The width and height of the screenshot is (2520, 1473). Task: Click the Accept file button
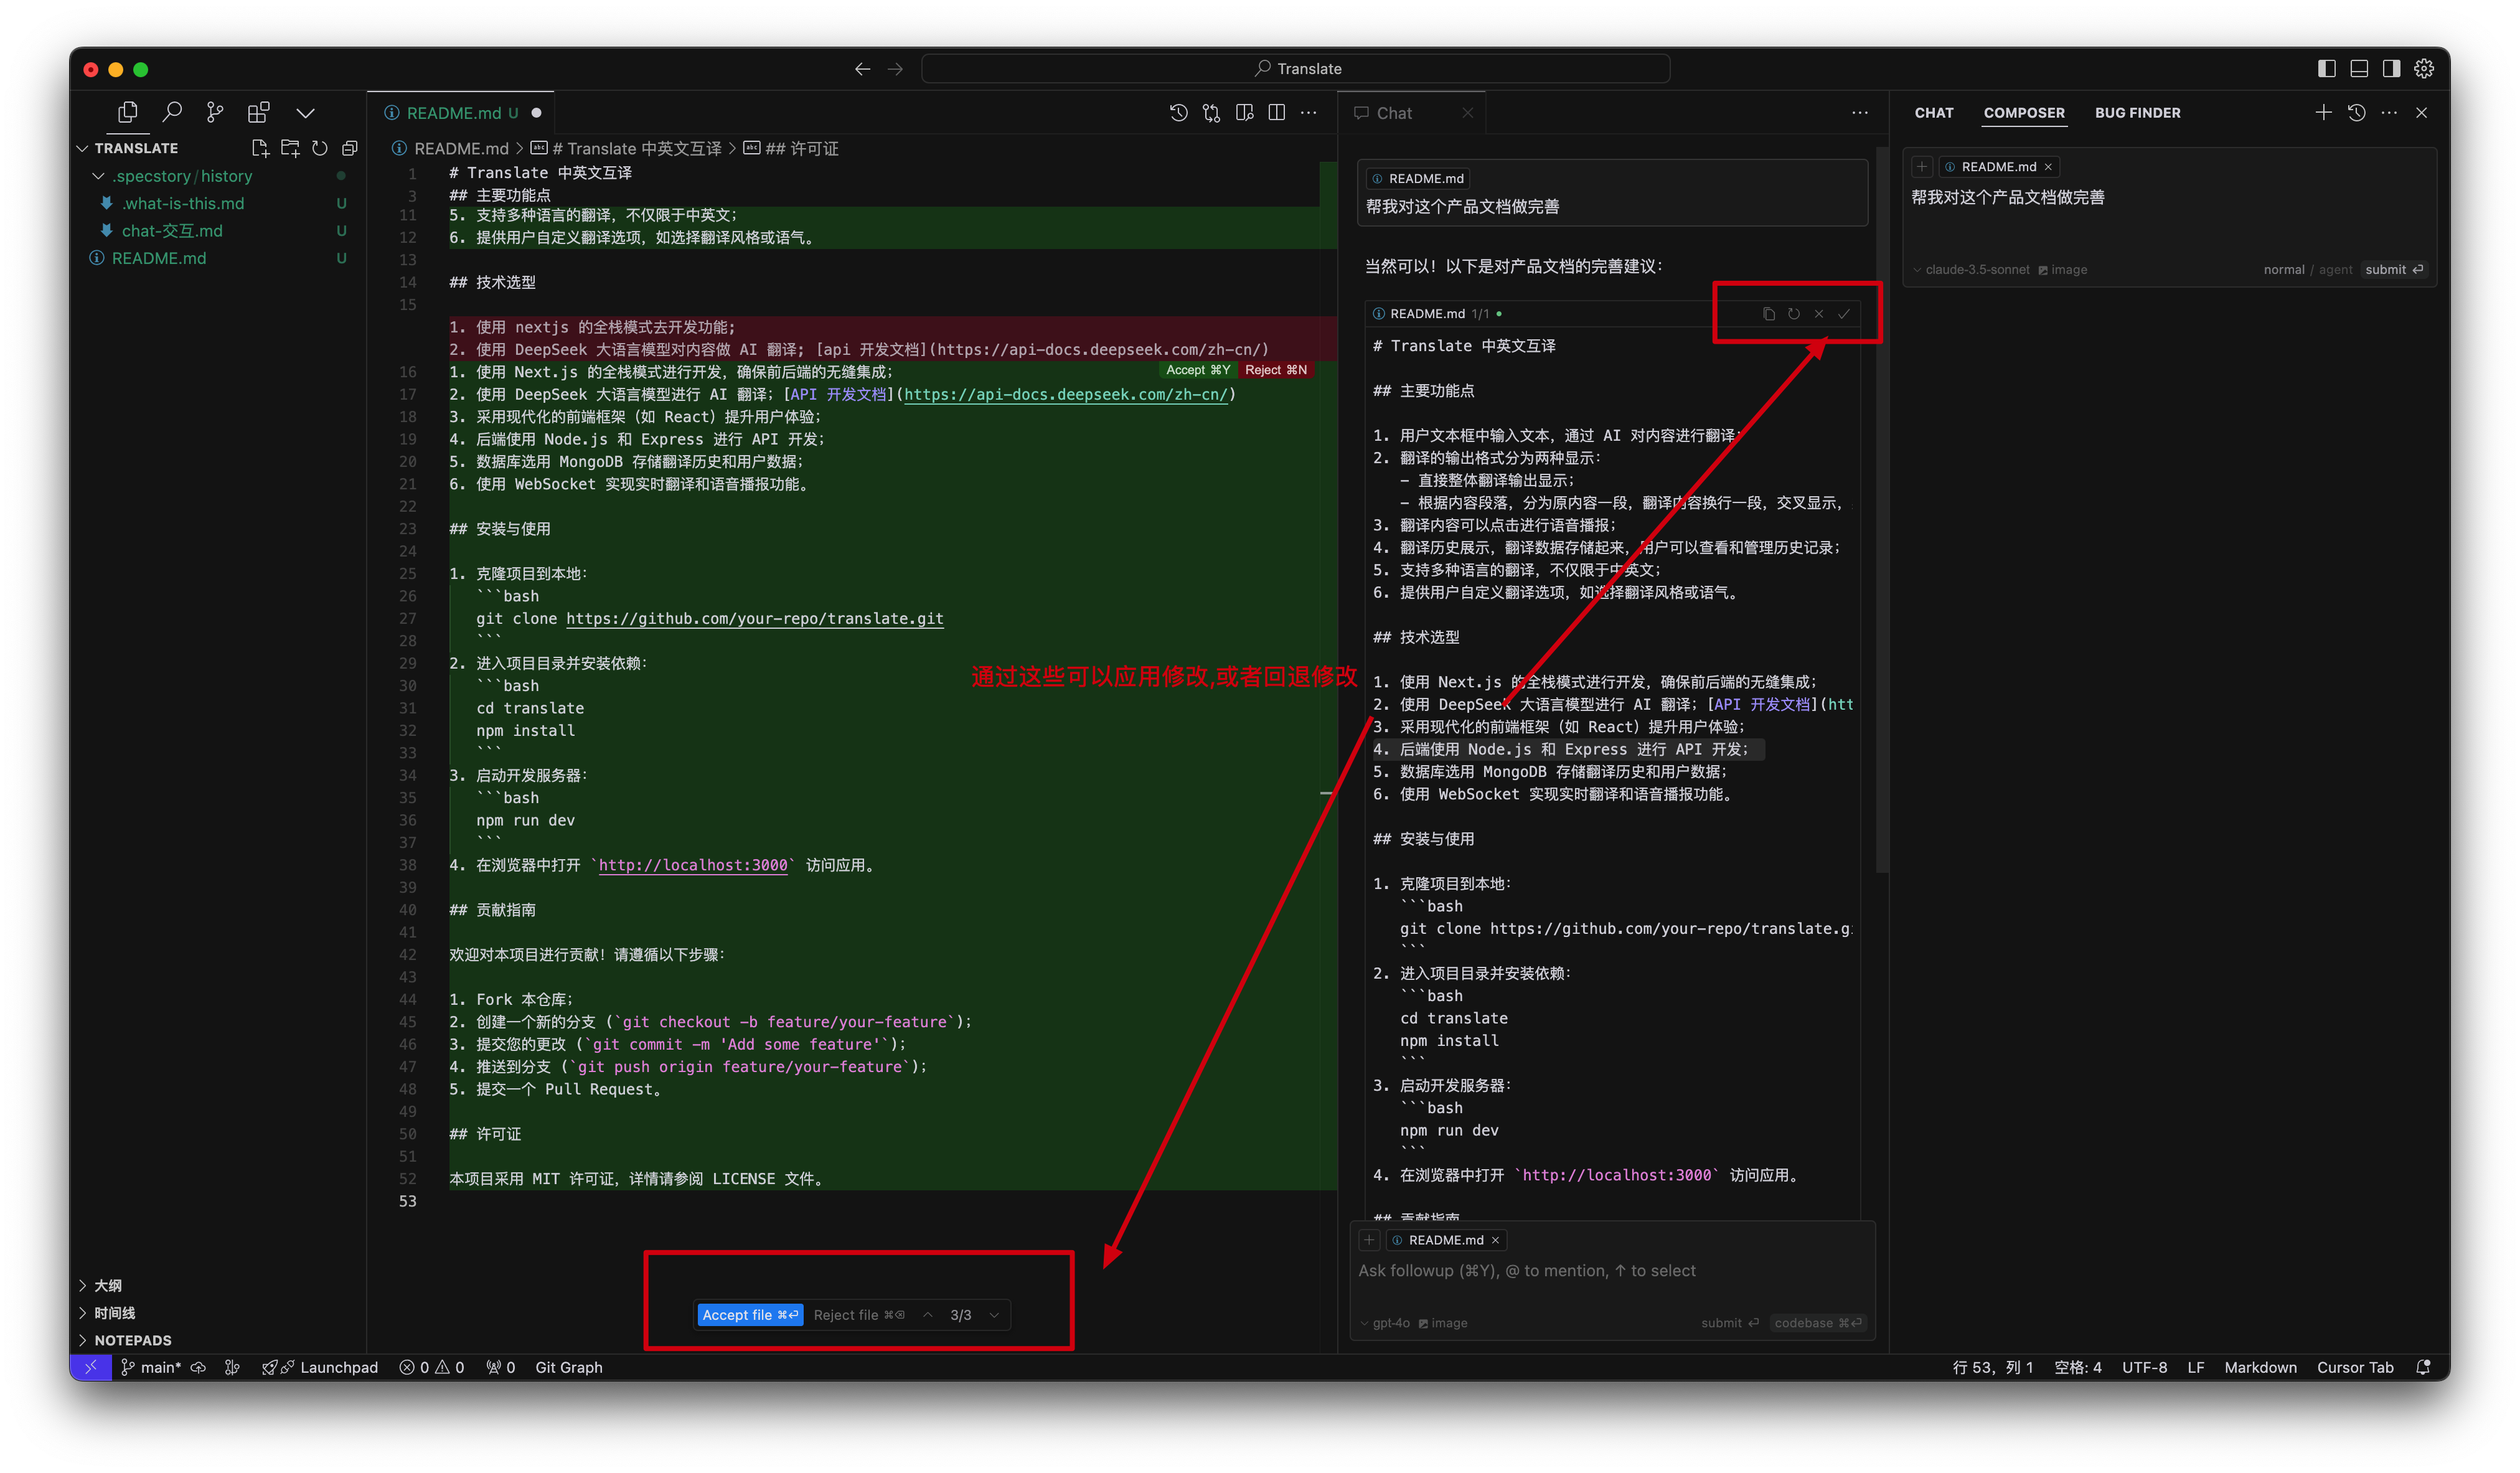click(749, 1315)
